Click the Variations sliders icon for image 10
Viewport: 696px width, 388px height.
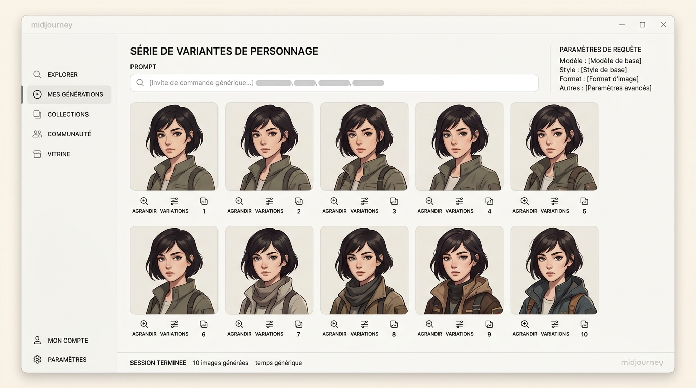[554, 324]
